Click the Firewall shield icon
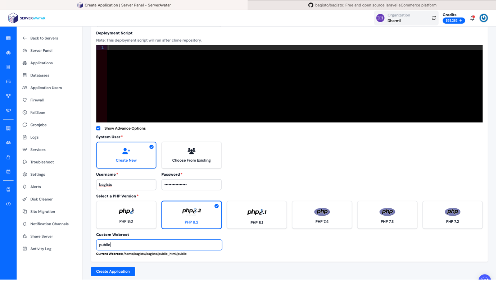498x281 pixels. click(25, 101)
